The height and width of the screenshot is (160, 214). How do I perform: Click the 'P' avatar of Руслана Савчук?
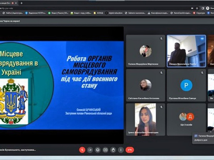[187, 85]
